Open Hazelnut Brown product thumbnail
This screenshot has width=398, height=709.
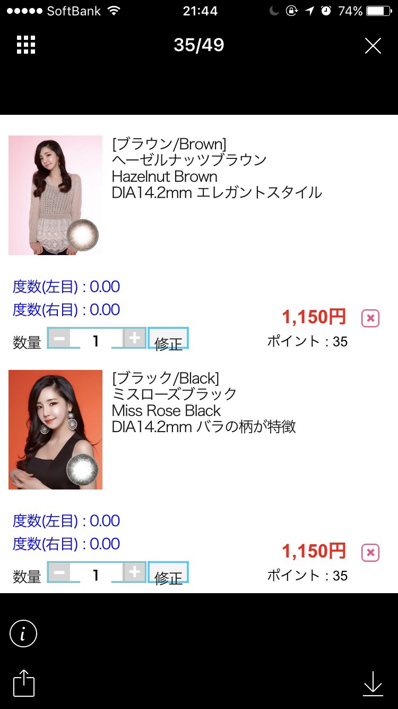pos(55,195)
